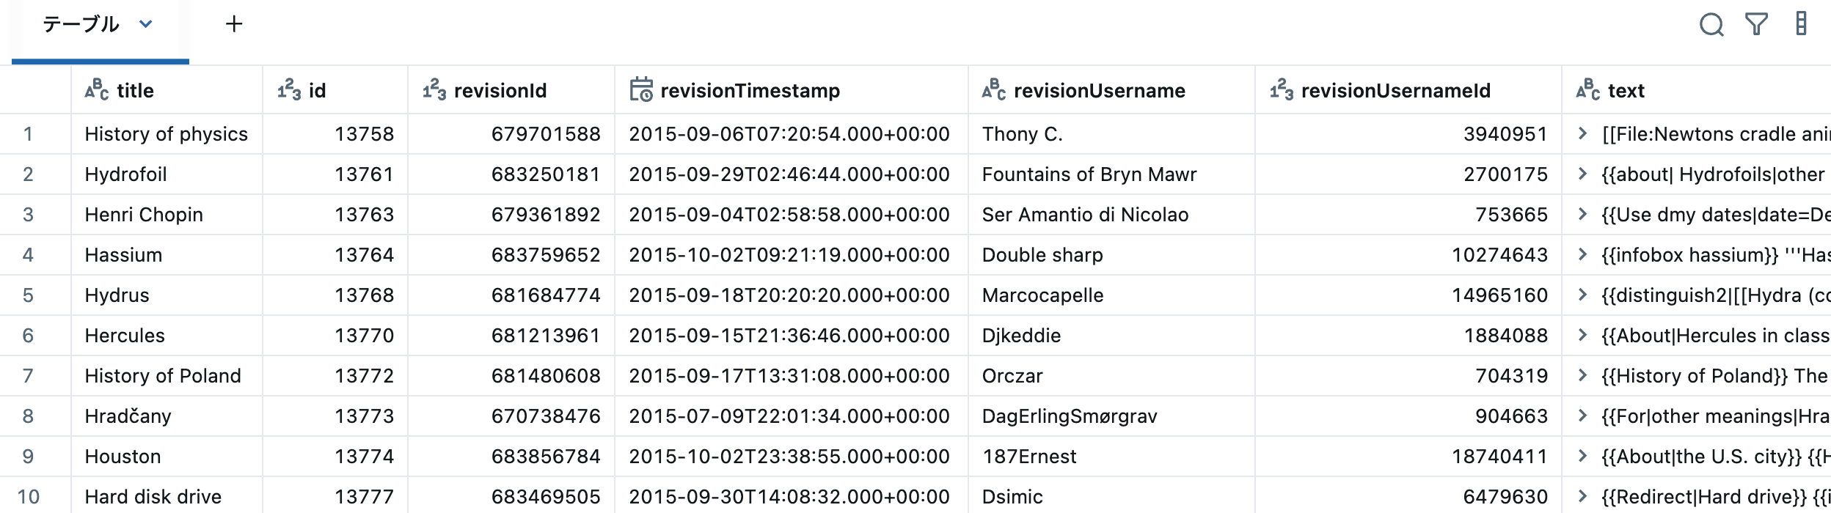Image resolution: width=1831 pixels, height=513 pixels.
Task: Click username Double sharp
Action: point(1042,255)
